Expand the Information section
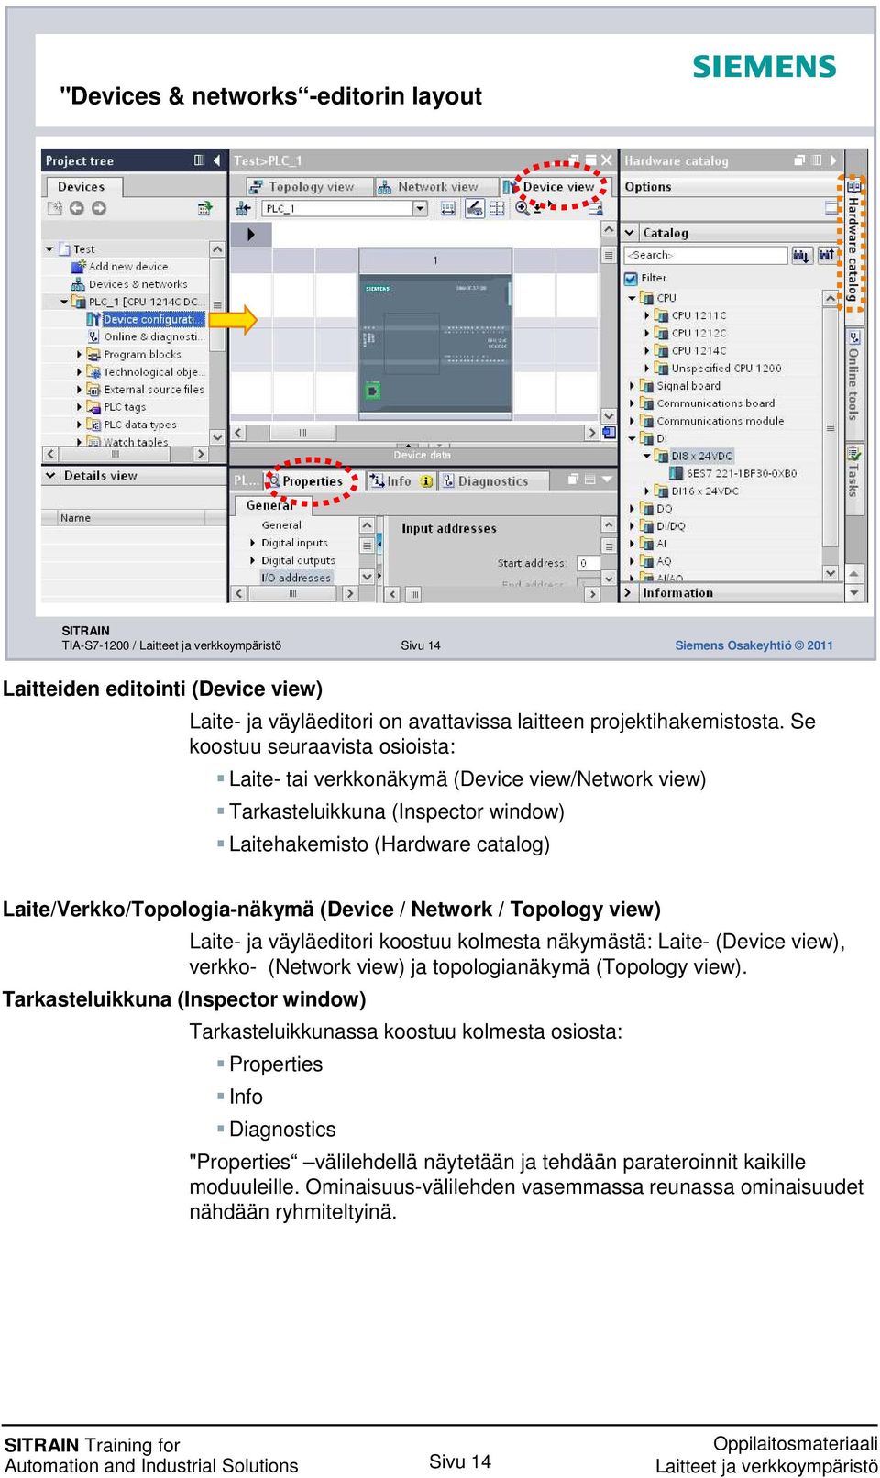The width and height of the screenshot is (880, 1478). (x=628, y=593)
